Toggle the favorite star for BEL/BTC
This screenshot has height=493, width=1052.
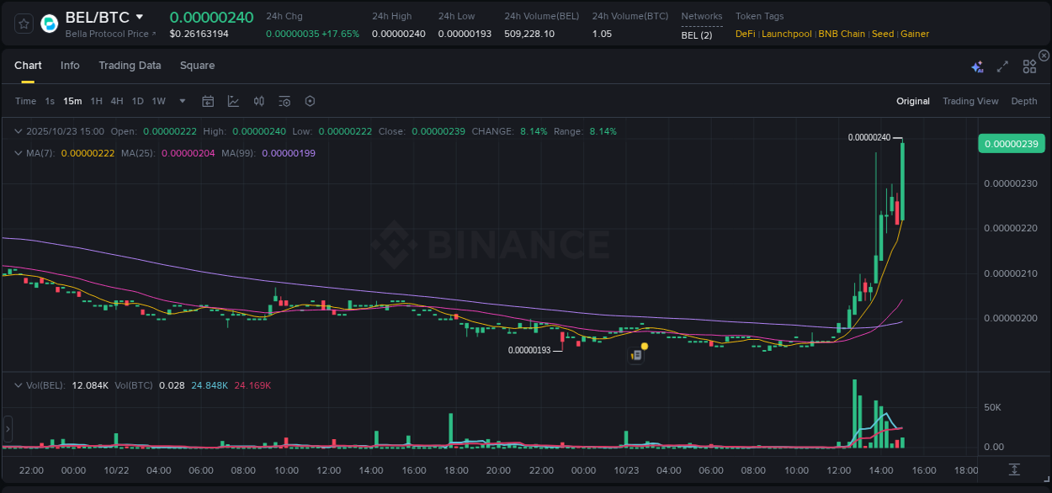point(23,24)
